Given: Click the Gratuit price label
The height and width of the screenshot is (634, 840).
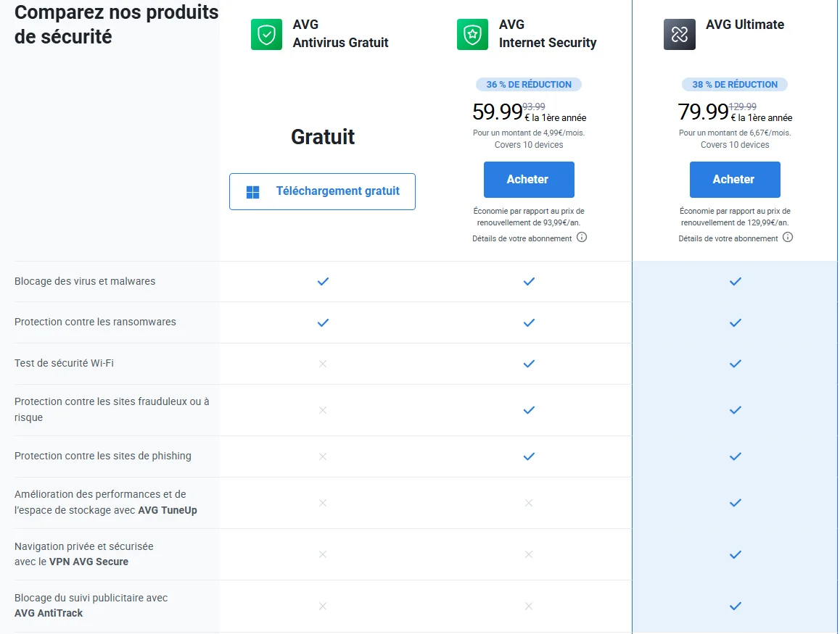Looking at the screenshot, I should click(x=323, y=137).
